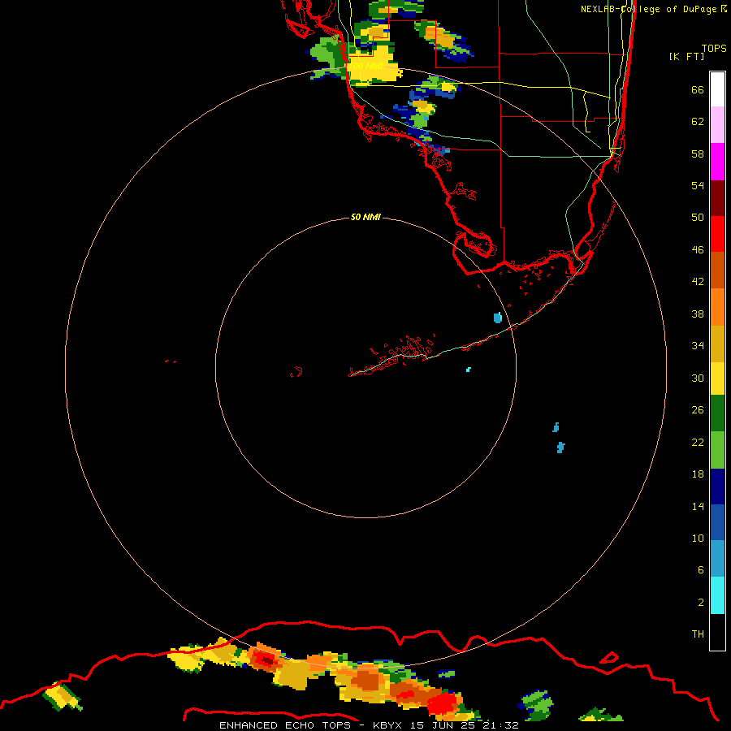Viewport: 731px width, 731px height.
Task: Click the 66 value on the legend
Action: 698,89
